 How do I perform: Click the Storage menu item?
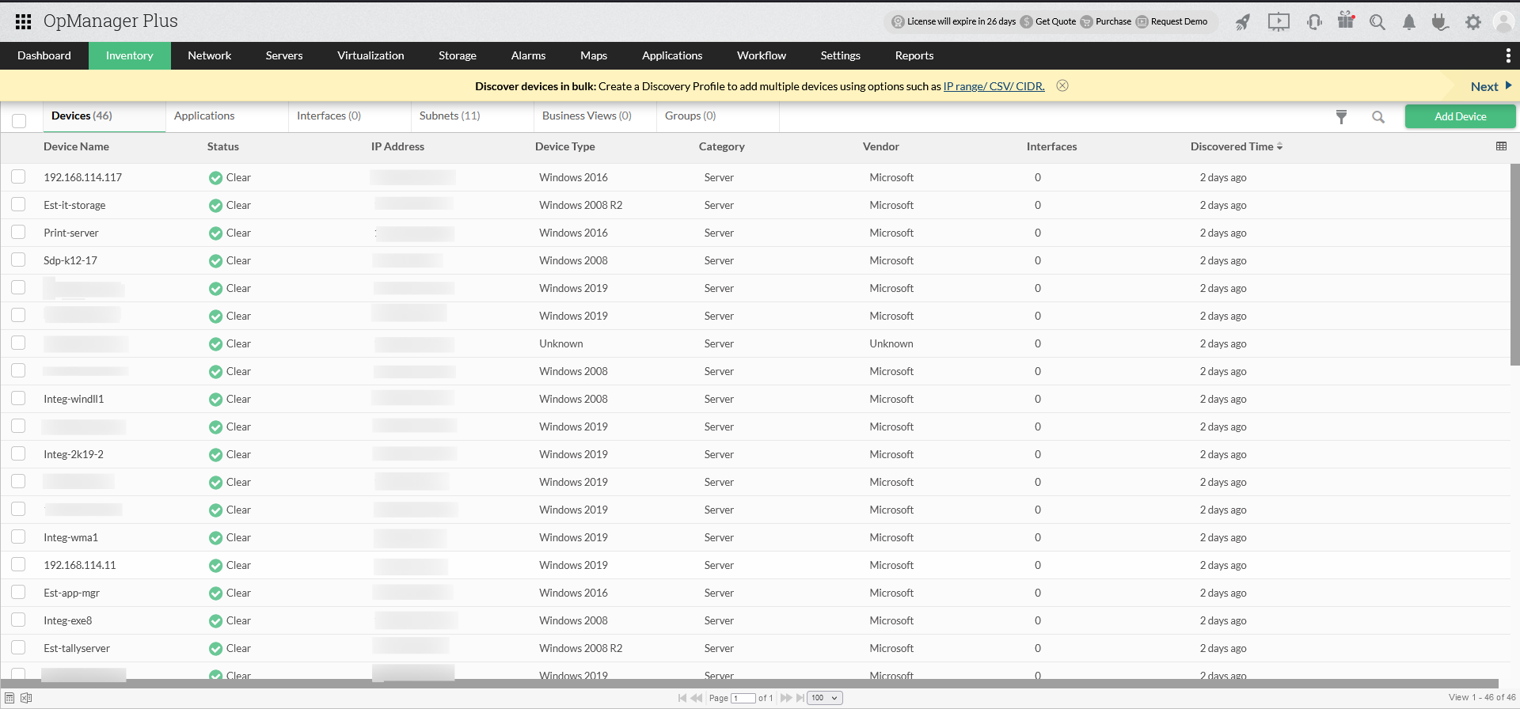[458, 55]
